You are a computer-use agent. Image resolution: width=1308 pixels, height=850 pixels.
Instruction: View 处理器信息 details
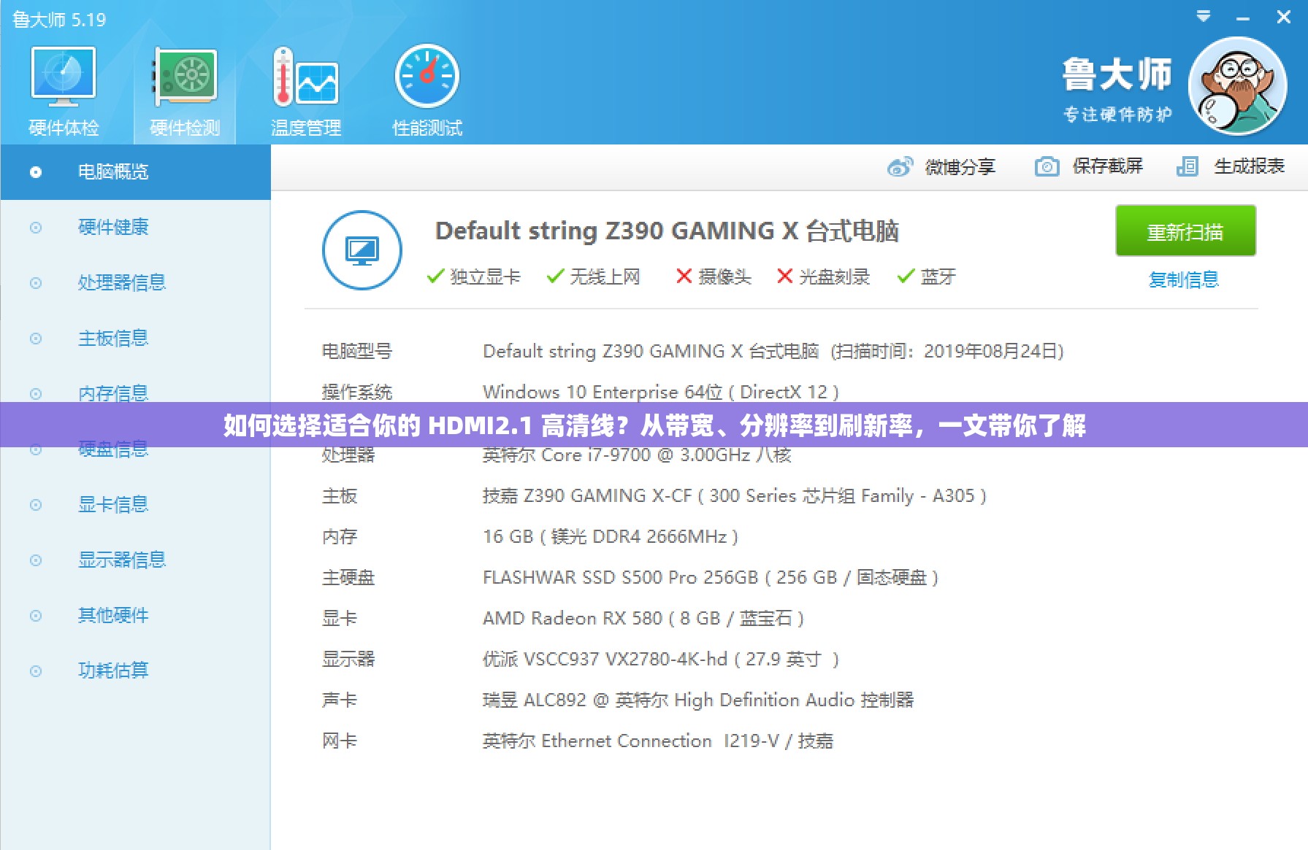pyautogui.click(x=123, y=282)
